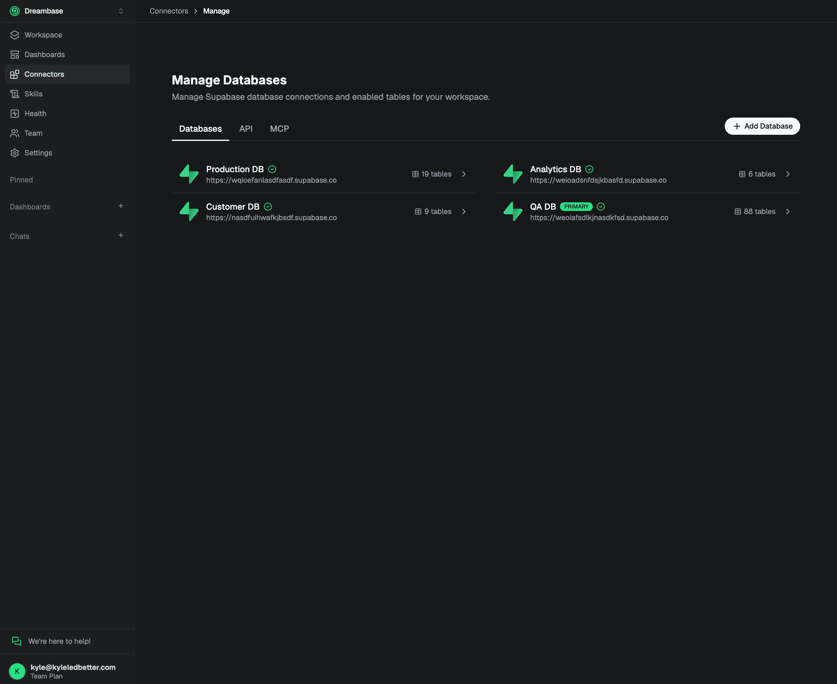Image resolution: width=837 pixels, height=684 pixels.
Task: Add a new dashboard with plus icon
Action: click(x=121, y=206)
